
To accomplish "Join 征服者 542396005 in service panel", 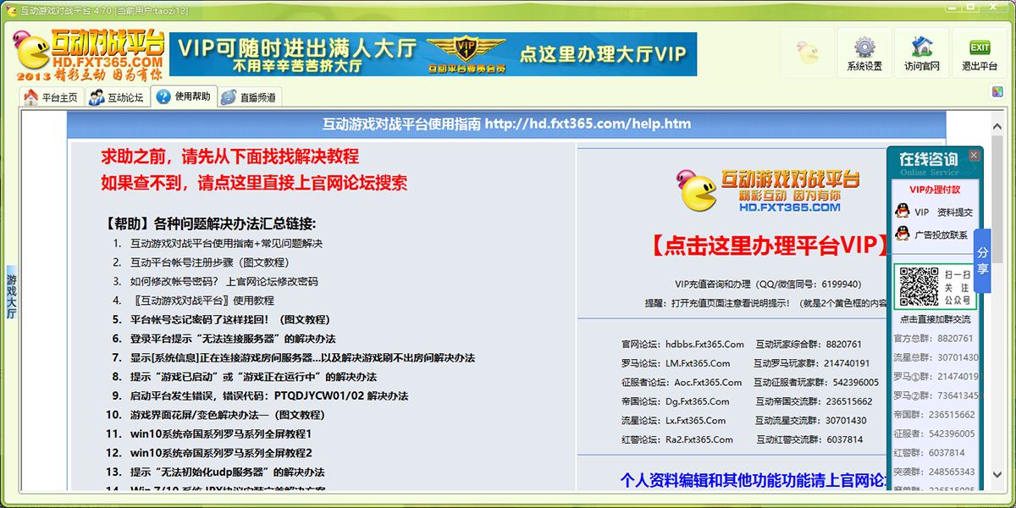I will (935, 433).
